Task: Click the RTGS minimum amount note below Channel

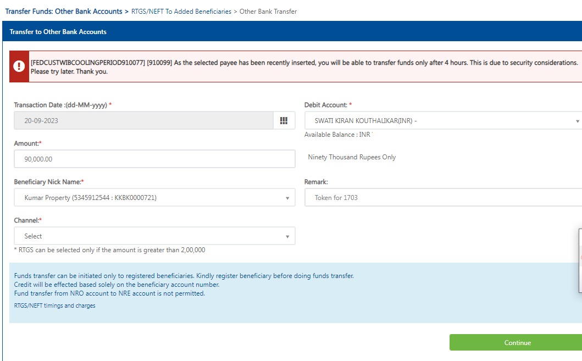Action: pyautogui.click(x=109, y=250)
